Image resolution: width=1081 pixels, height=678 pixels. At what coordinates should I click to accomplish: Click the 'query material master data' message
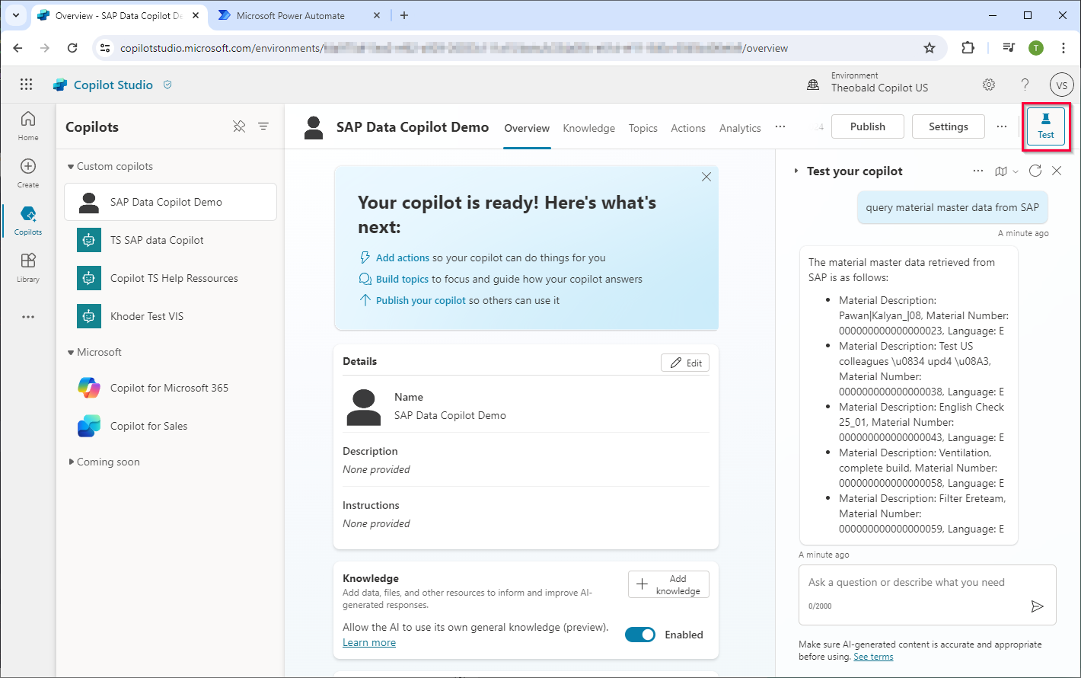(x=952, y=207)
